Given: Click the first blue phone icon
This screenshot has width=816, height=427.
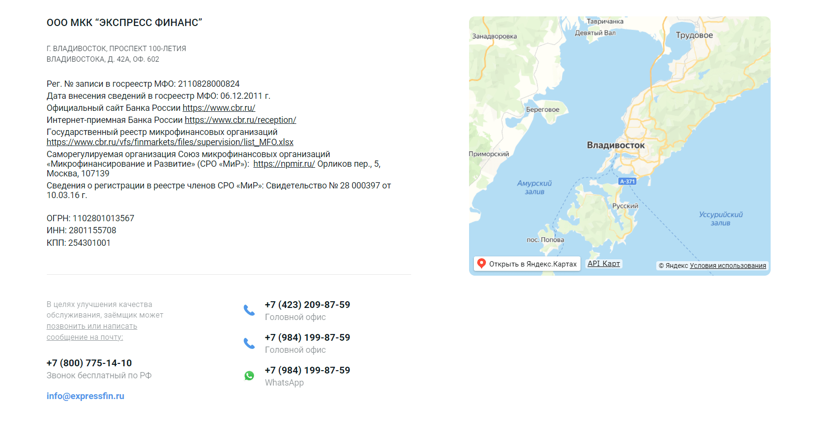Looking at the screenshot, I should 249,310.
